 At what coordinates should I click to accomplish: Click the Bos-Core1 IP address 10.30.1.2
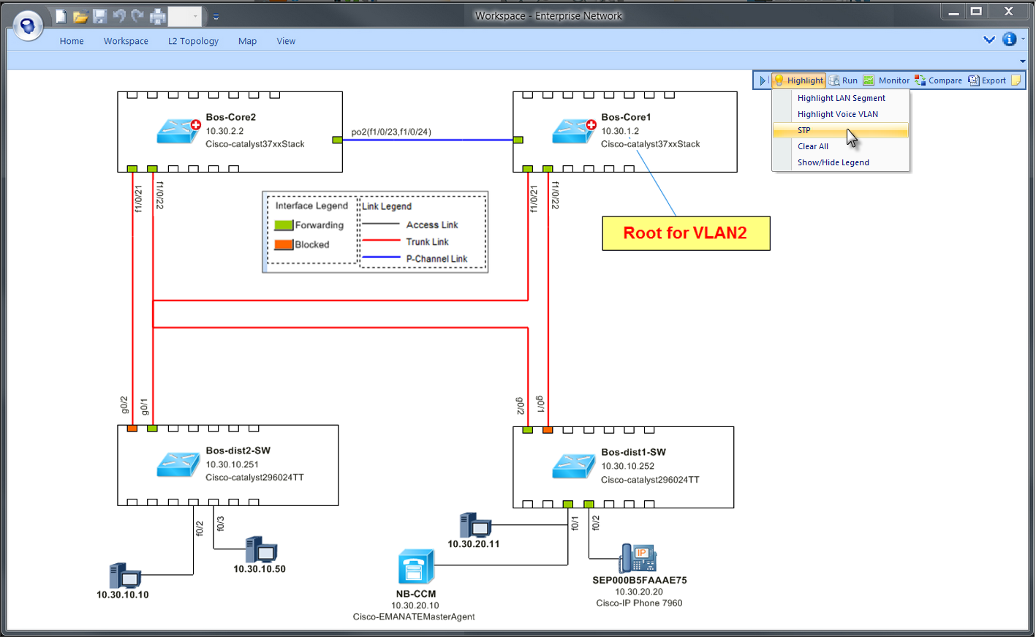[x=620, y=131]
